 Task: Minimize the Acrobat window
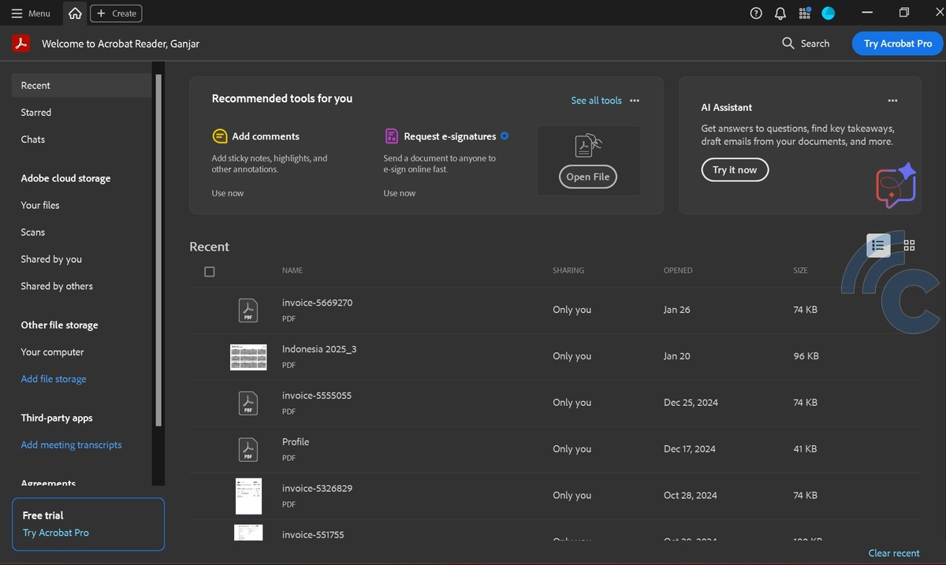868,13
